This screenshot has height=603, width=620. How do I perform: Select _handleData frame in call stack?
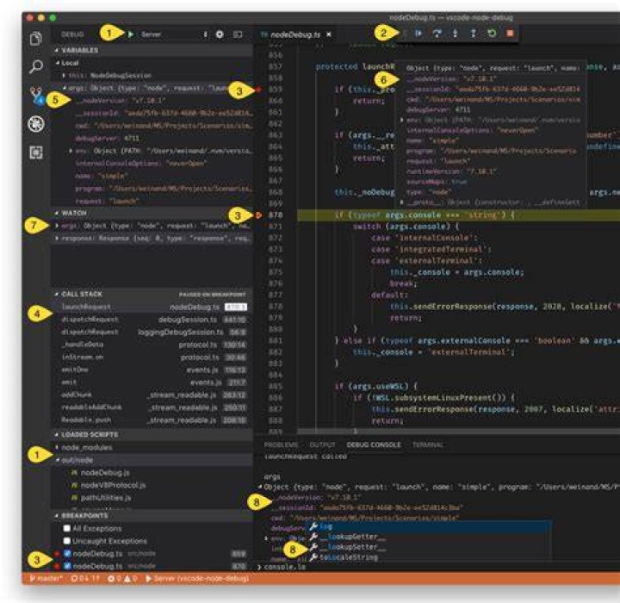pyautogui.click(x=152, y=345)
